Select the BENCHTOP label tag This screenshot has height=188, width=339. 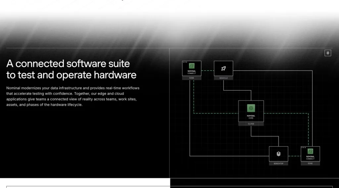pyautogui.click(x=278, y=164)
